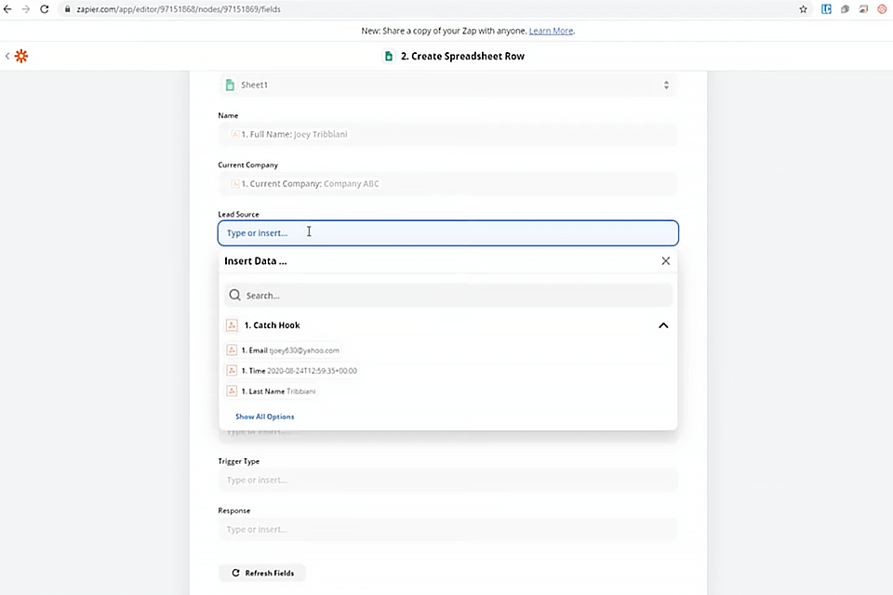Click the Search box in Insert Data
893x595 pixels.
coord(448,295)
